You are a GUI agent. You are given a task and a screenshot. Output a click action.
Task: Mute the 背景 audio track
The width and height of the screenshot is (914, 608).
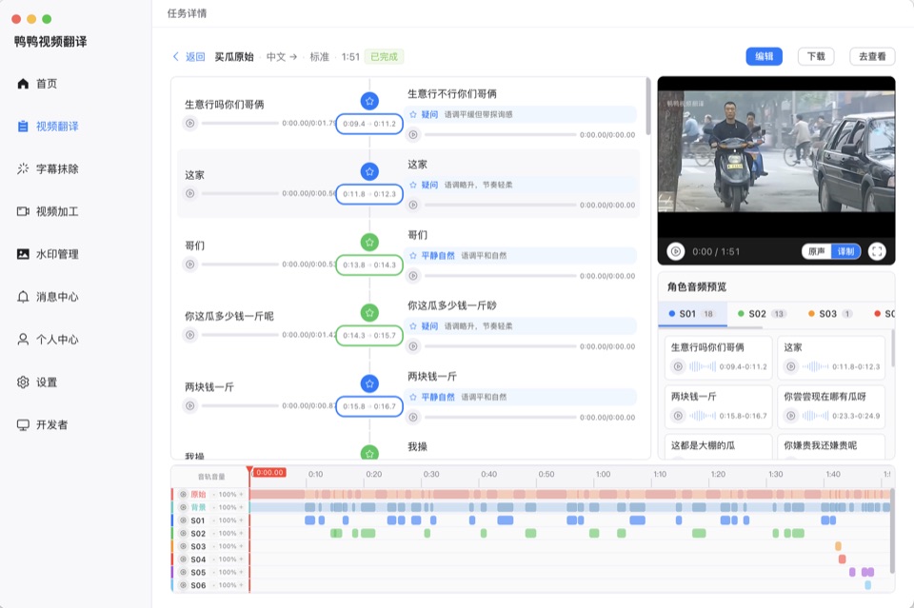click(183, 507)
